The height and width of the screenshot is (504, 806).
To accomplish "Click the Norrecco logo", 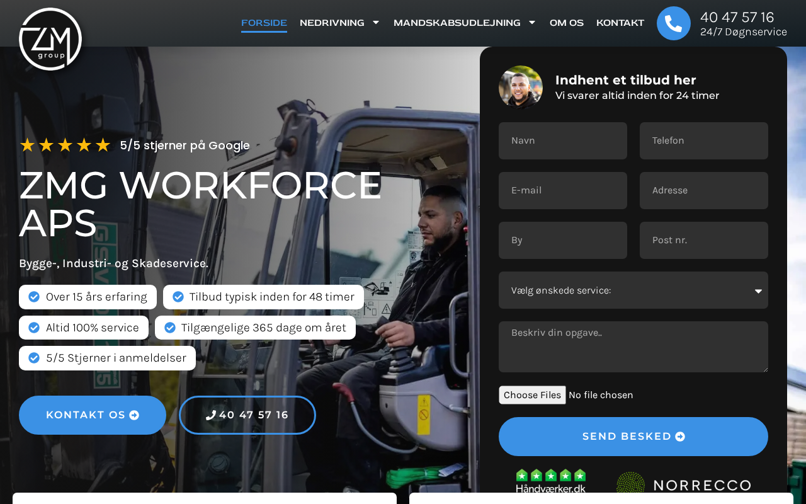I will (x=684, y=484).
